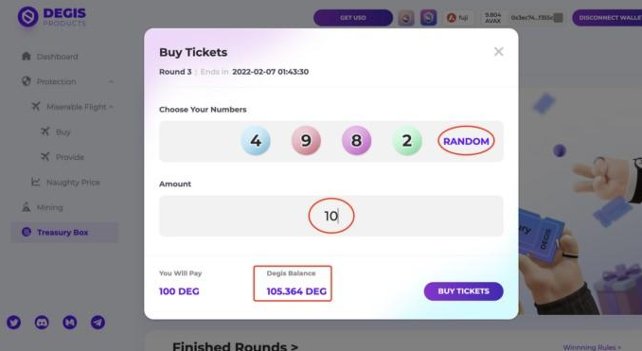
Task: Open the Telegram social link icon
Action: click(98, 323)
